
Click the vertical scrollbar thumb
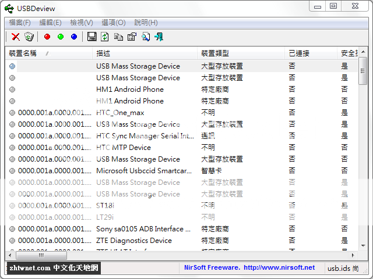363,71
